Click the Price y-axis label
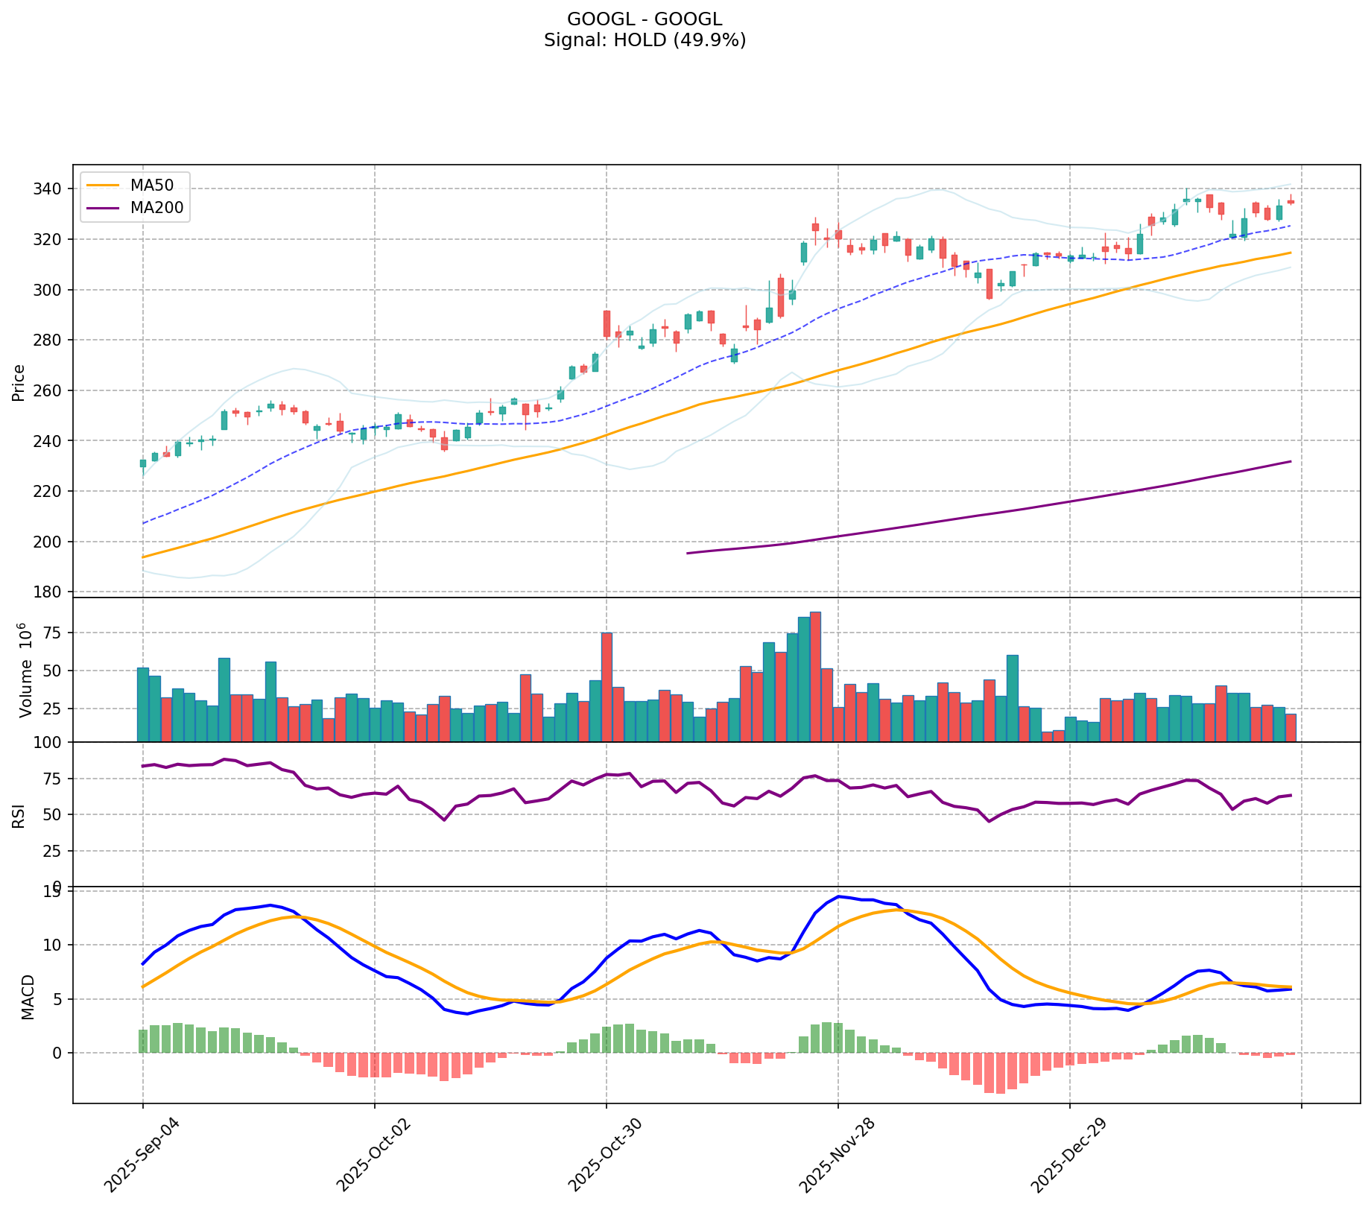 [19, 382]
